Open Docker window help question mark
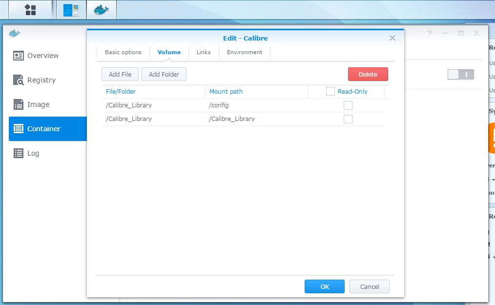Viewport: 495px width, 305px height. (430, 33)
